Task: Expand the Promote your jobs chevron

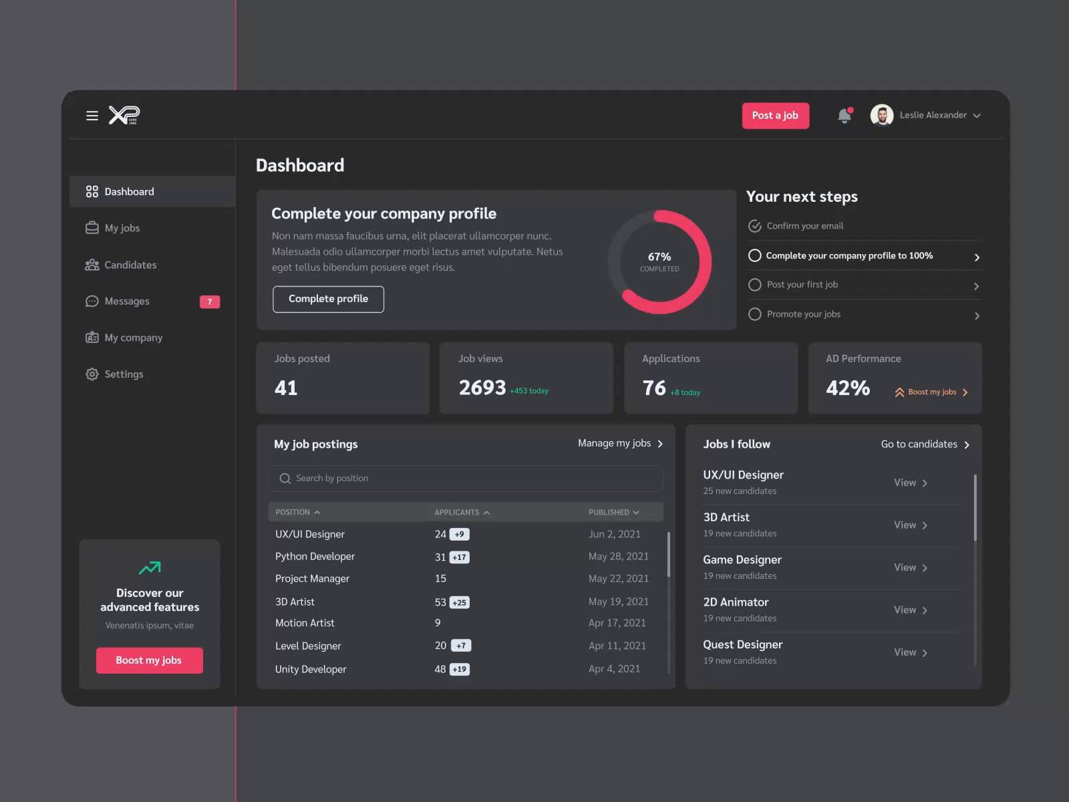Action: [x=977, y=315]
